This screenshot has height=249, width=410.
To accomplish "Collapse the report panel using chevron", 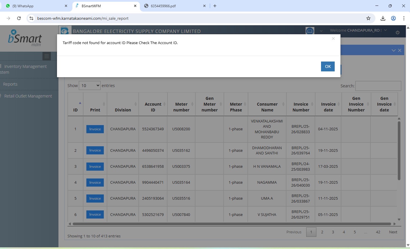I will (x=393, y=50).
